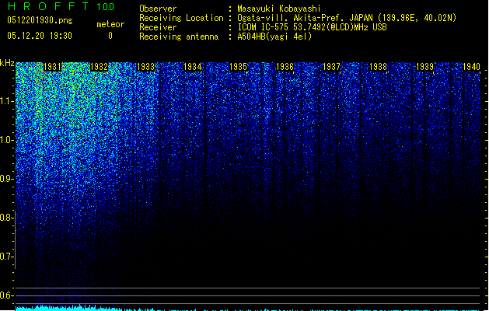Click time marker 1932
Viewport: 489px width, 311px height.
99,67
